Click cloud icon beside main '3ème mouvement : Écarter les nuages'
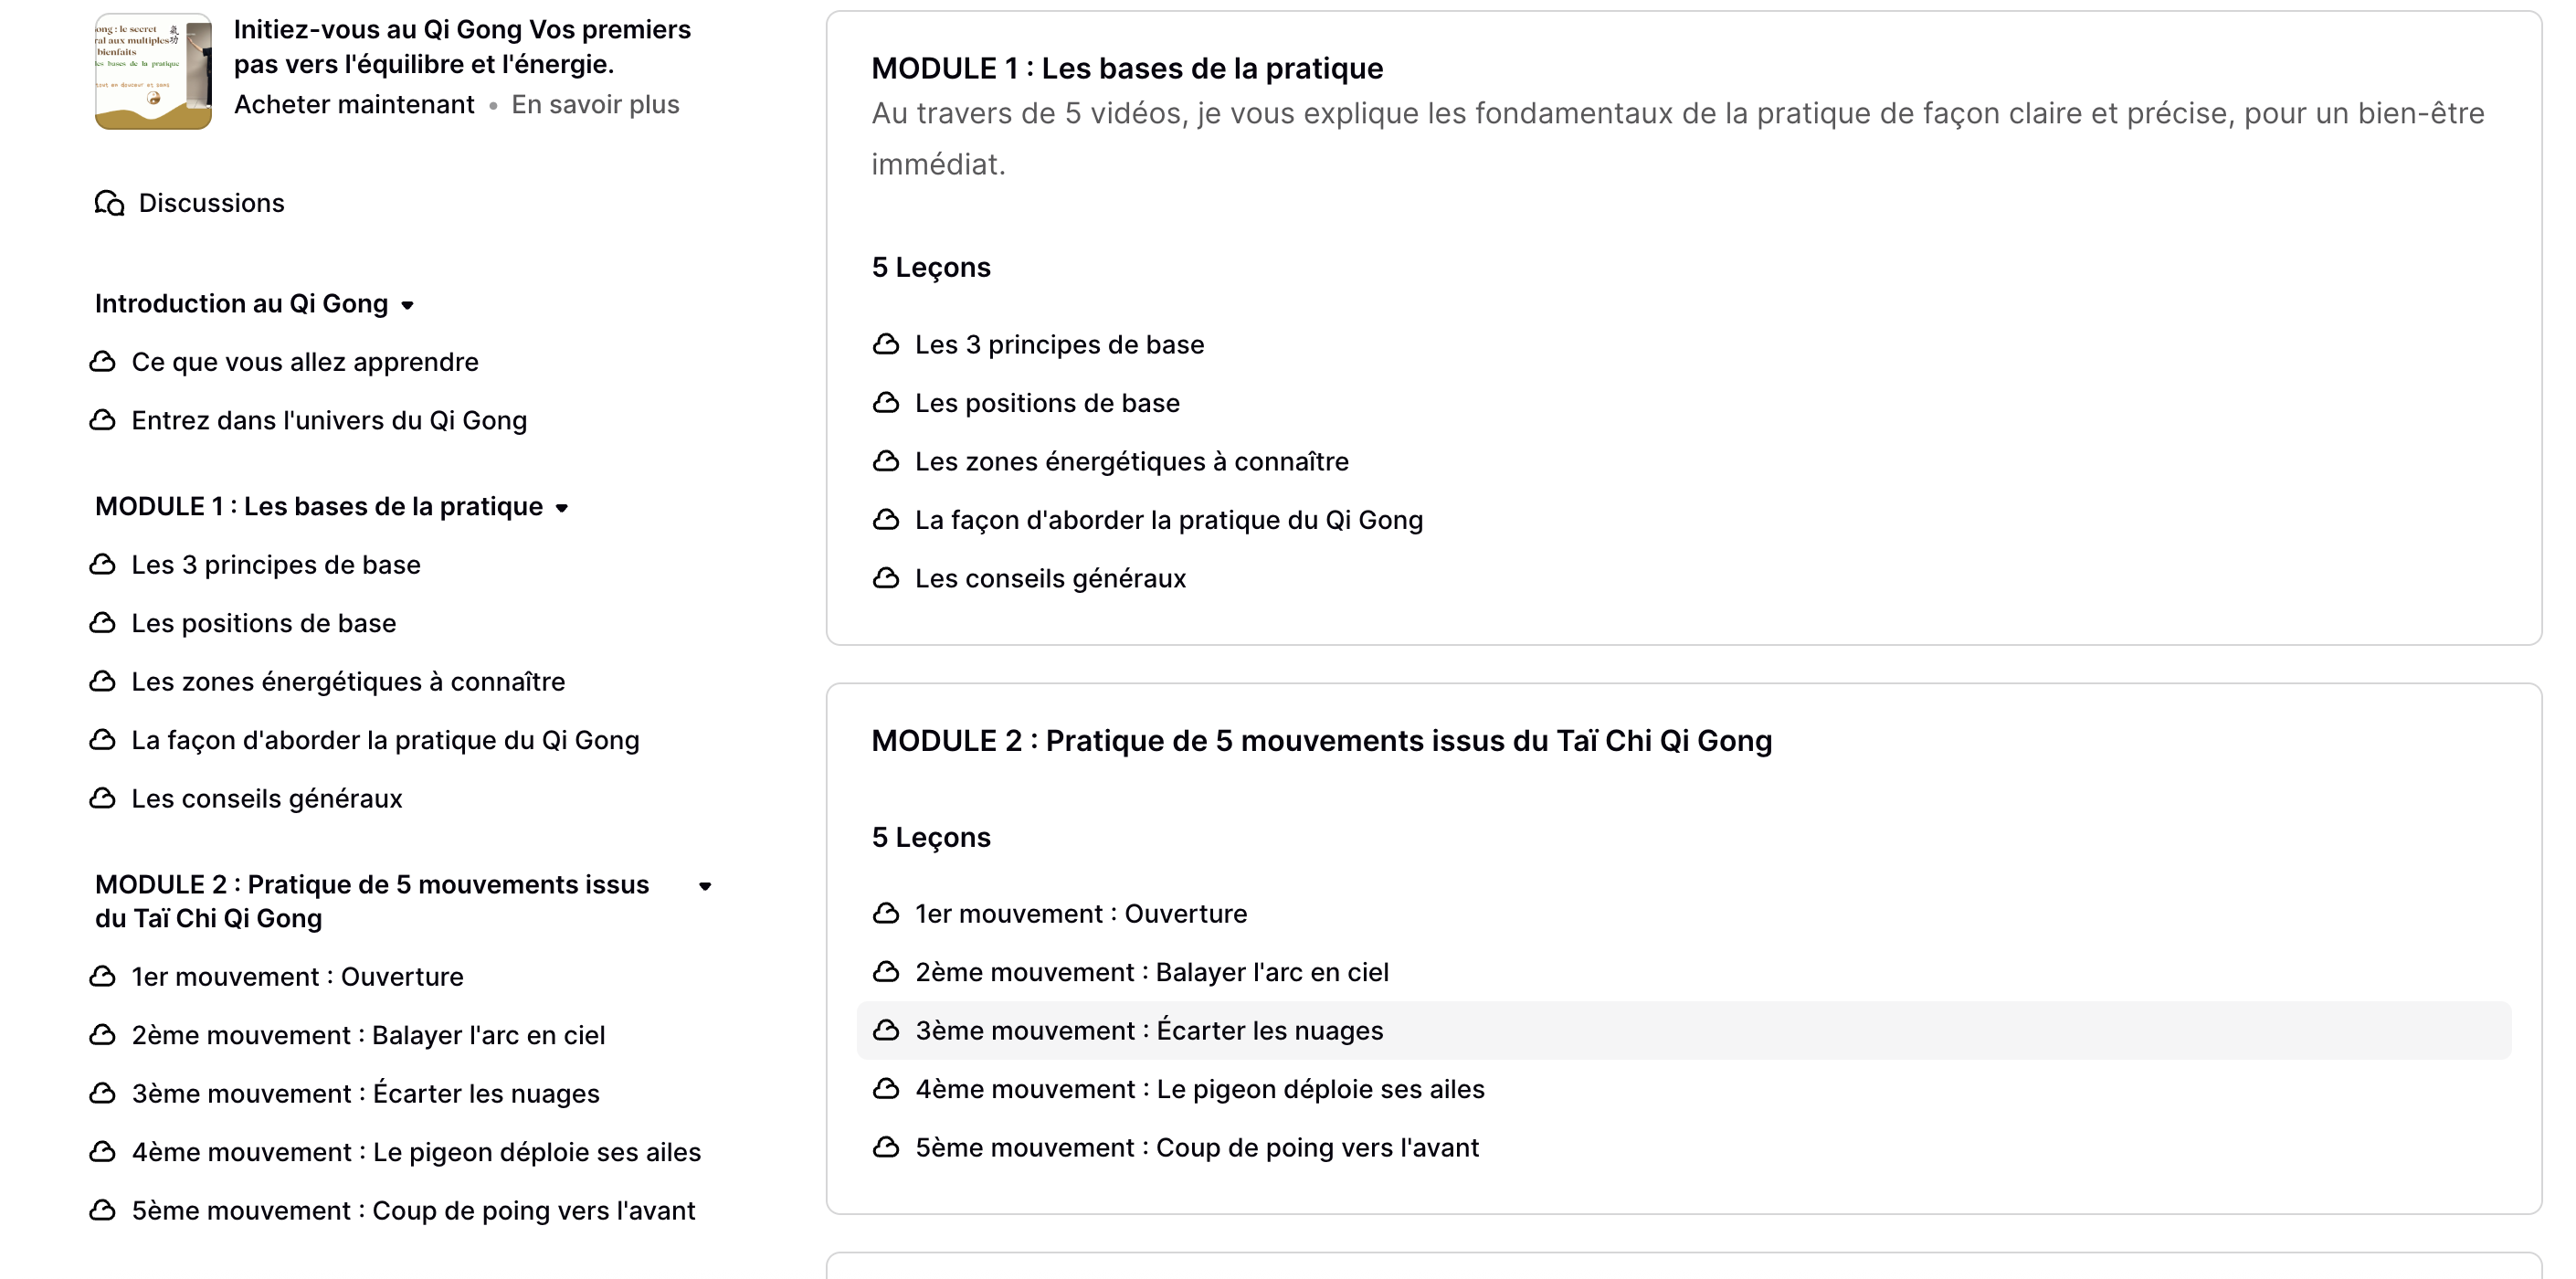Screen dimensions: 2576x1279 [886, 1030]
